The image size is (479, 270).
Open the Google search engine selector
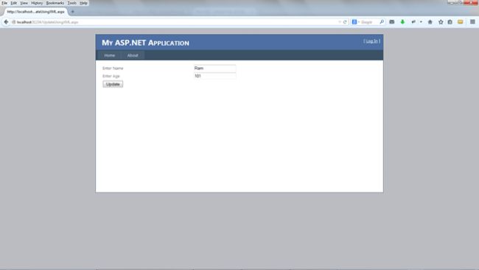coord(356,22)
